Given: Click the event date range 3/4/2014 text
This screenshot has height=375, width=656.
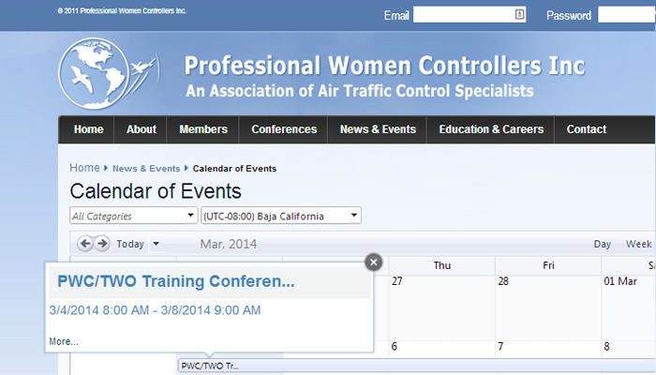Looking at the screenshot, I should pyautogui.click(x=155, y=310).
